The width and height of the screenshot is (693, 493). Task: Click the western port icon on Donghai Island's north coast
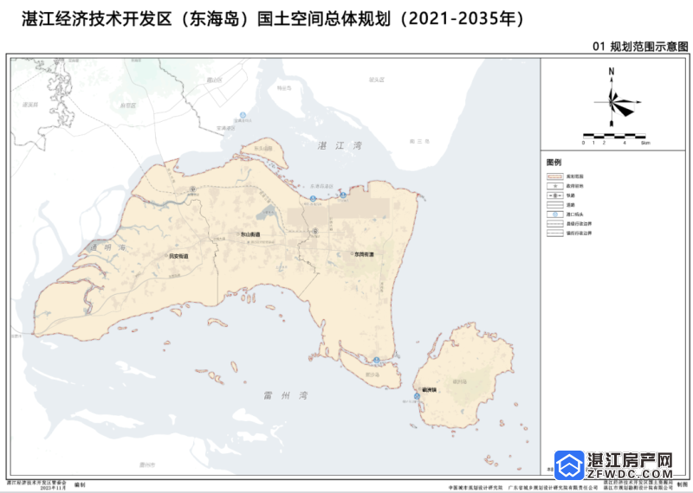click(313, 199)
